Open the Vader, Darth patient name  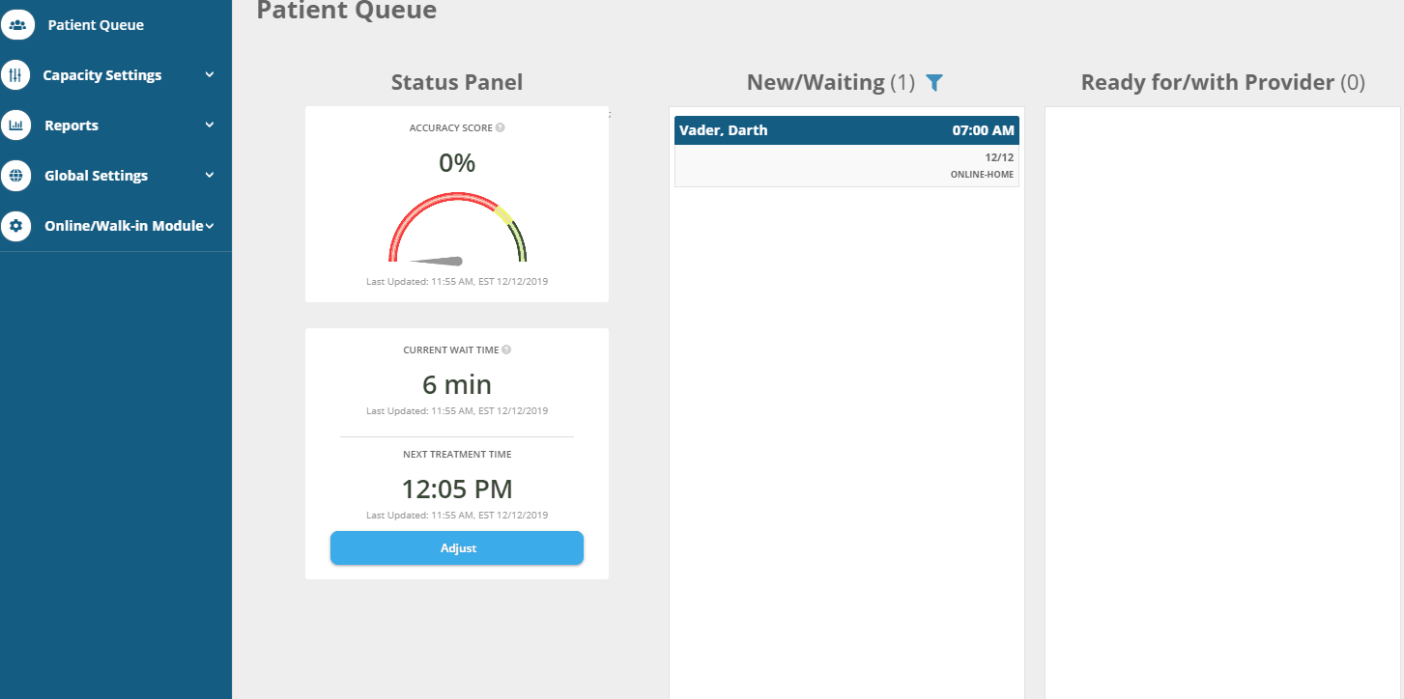[x=724, y=130]
